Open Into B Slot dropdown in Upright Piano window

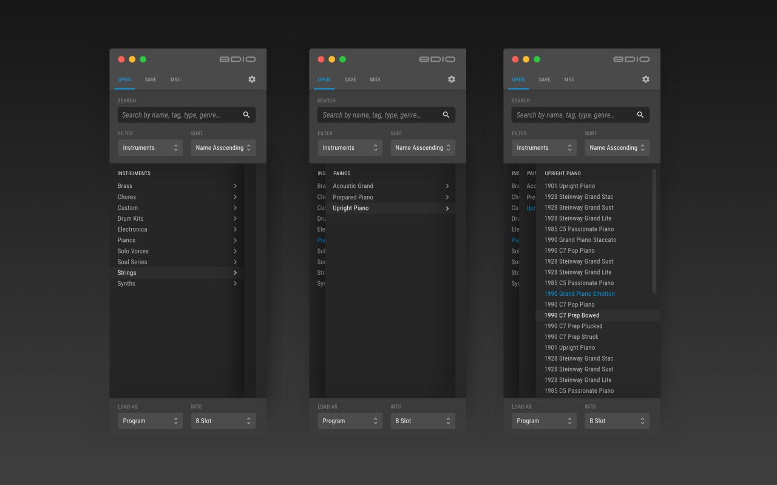click(x=617, y=421)
